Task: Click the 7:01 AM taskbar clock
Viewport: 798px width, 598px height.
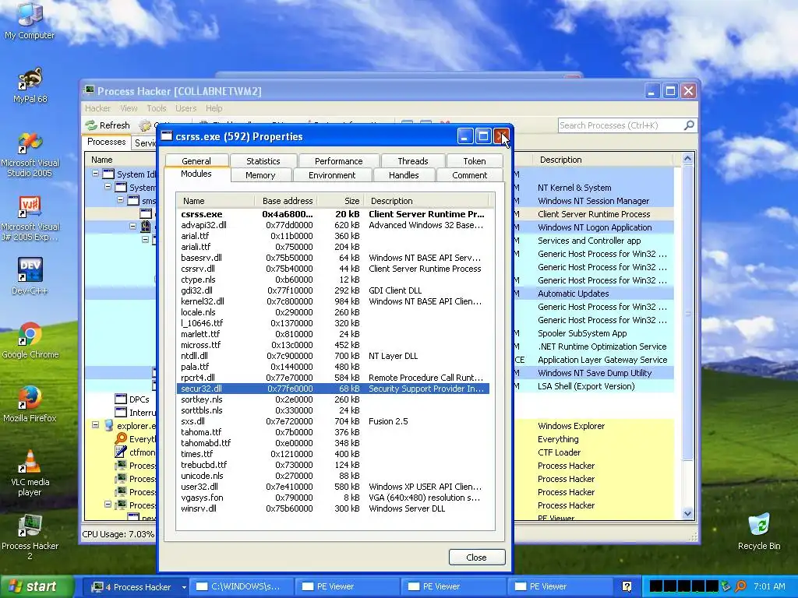Action: [769, 586]
